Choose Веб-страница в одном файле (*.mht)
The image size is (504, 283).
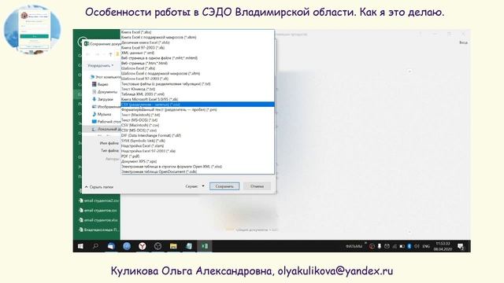click(x=198, y=58)
